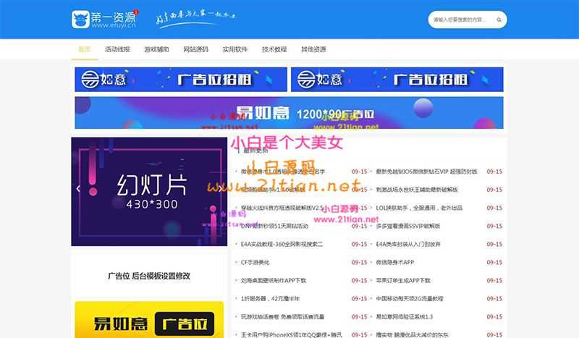Open article E4A实战教程-360全网影视搜索二
The image size is (579, 338).
point(282,244)
